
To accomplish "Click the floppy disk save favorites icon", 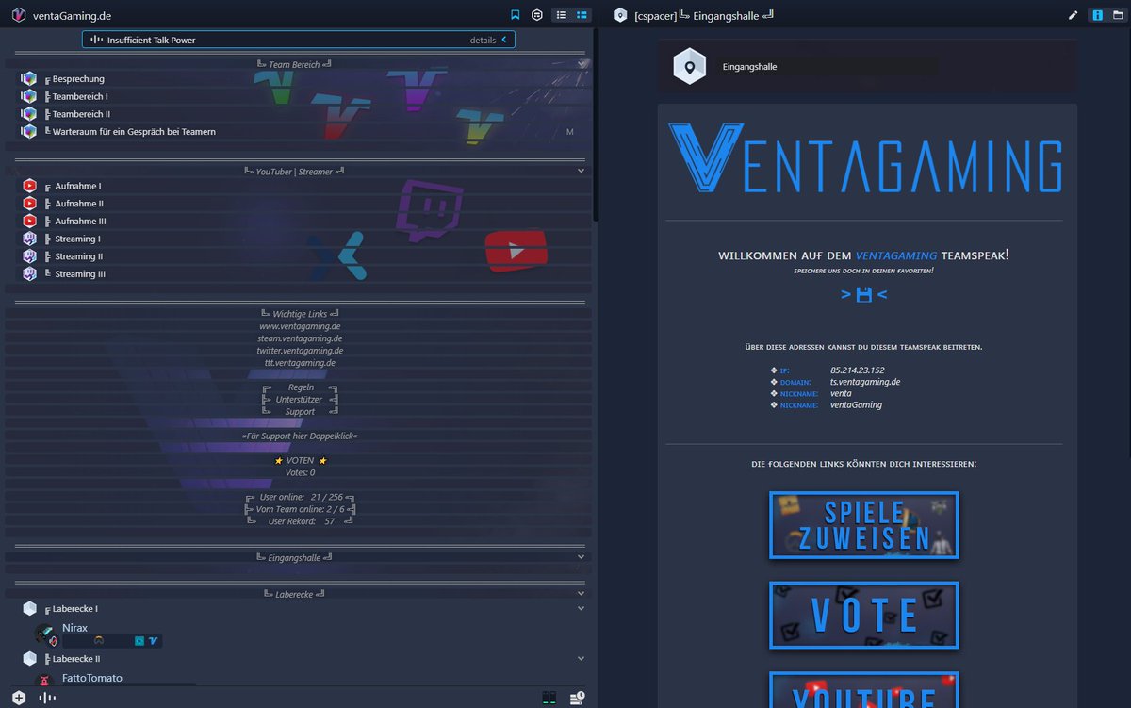I will tap(863, 294).
